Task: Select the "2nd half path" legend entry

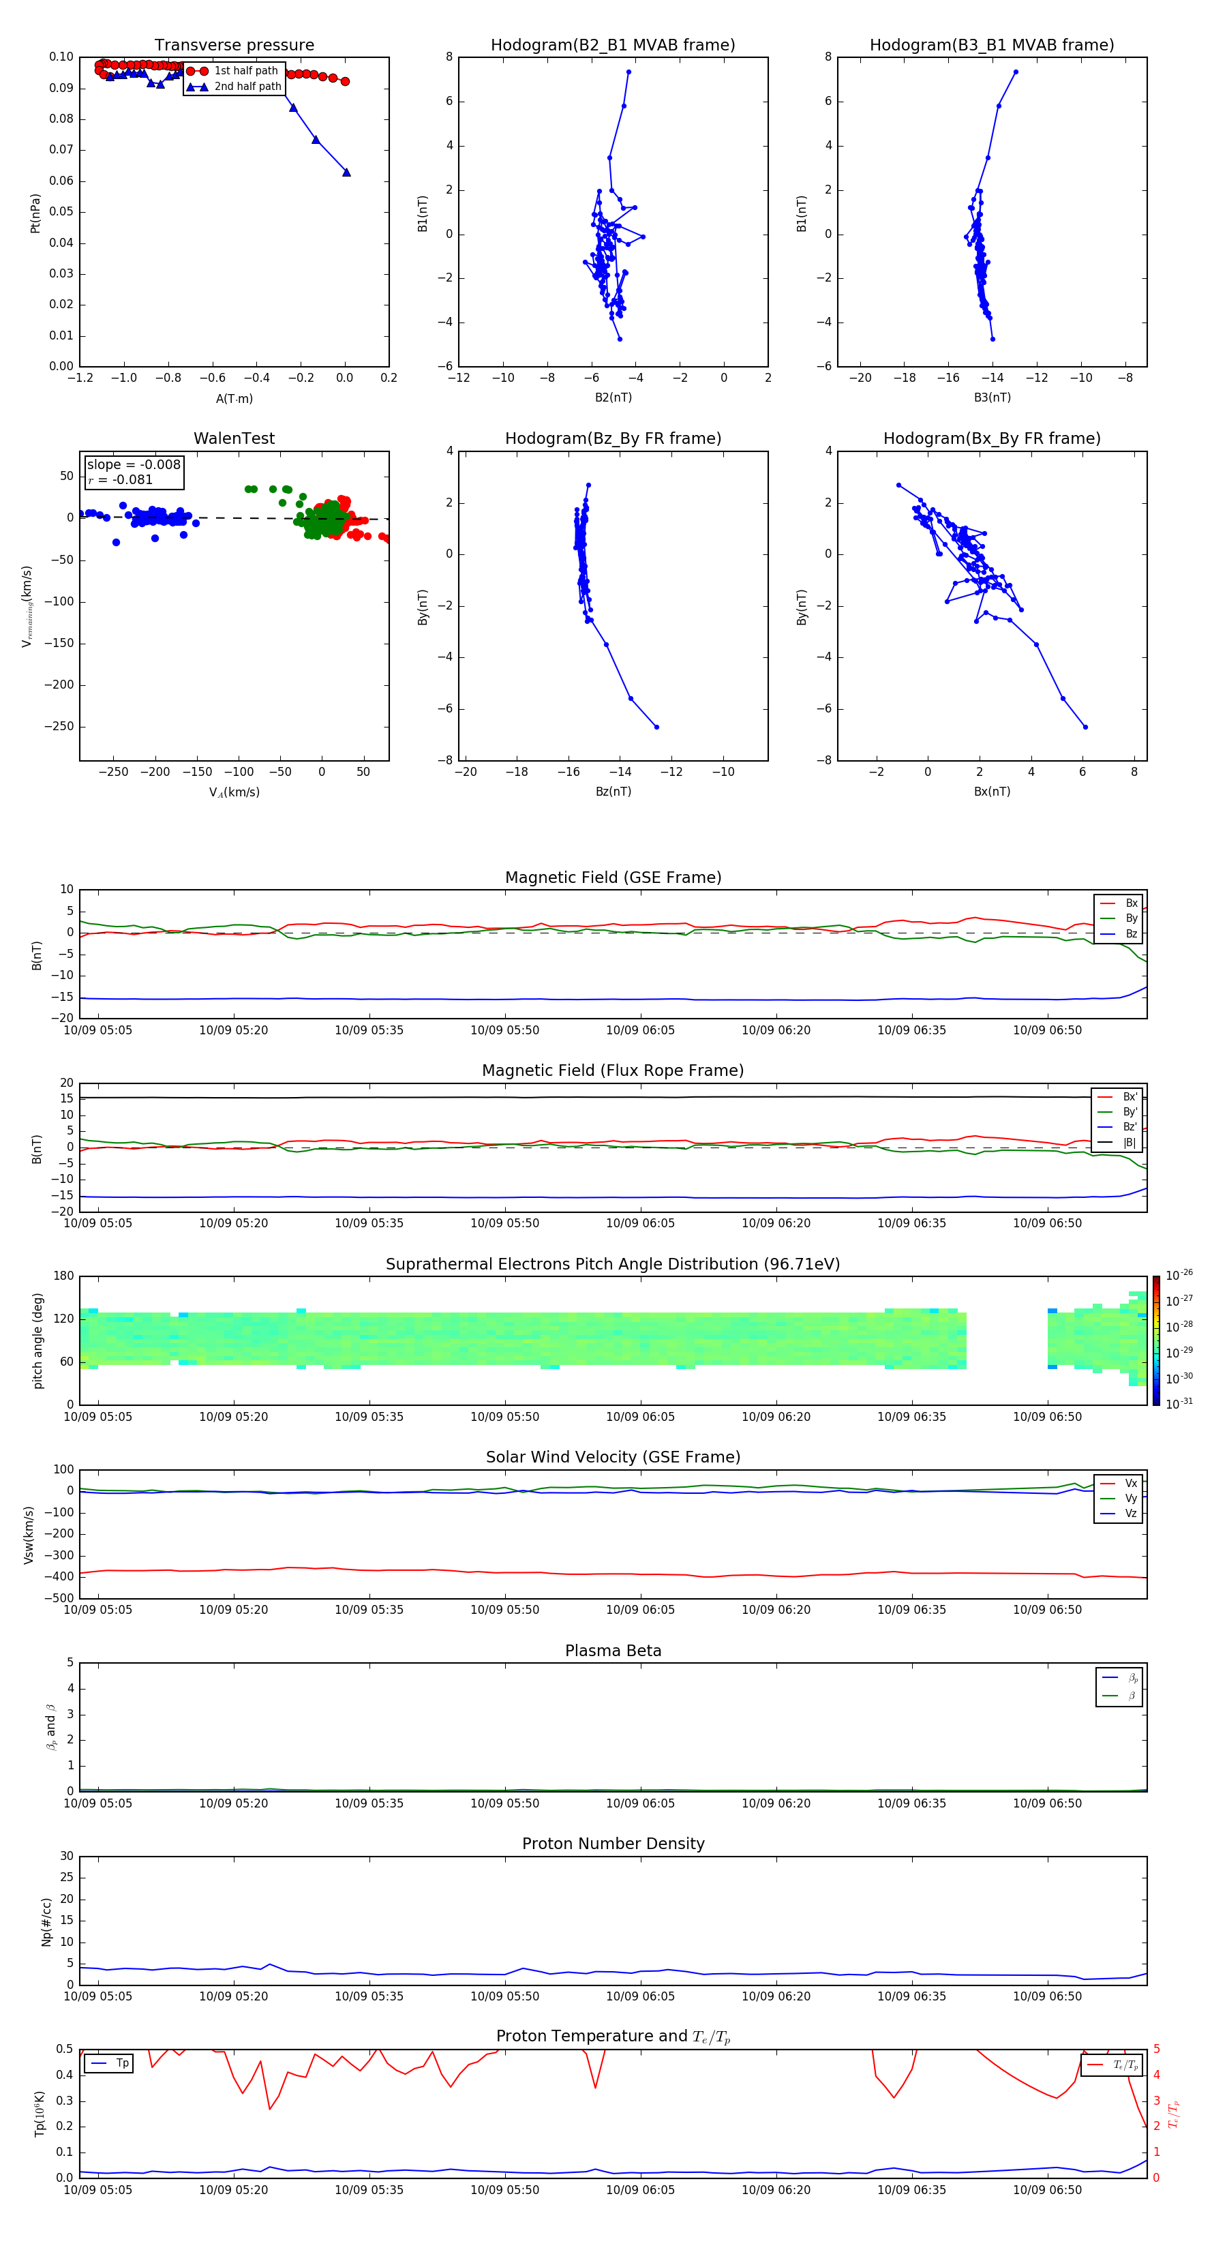Action: (234, 87)
